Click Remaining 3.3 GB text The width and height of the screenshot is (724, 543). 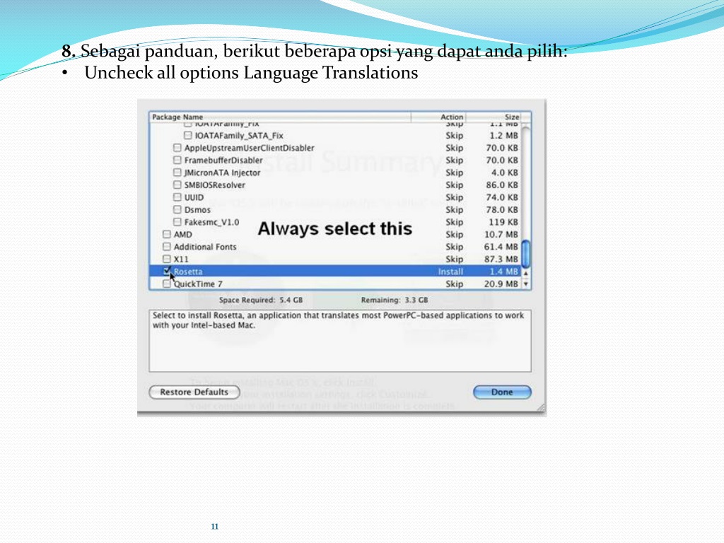click(395, 300)
